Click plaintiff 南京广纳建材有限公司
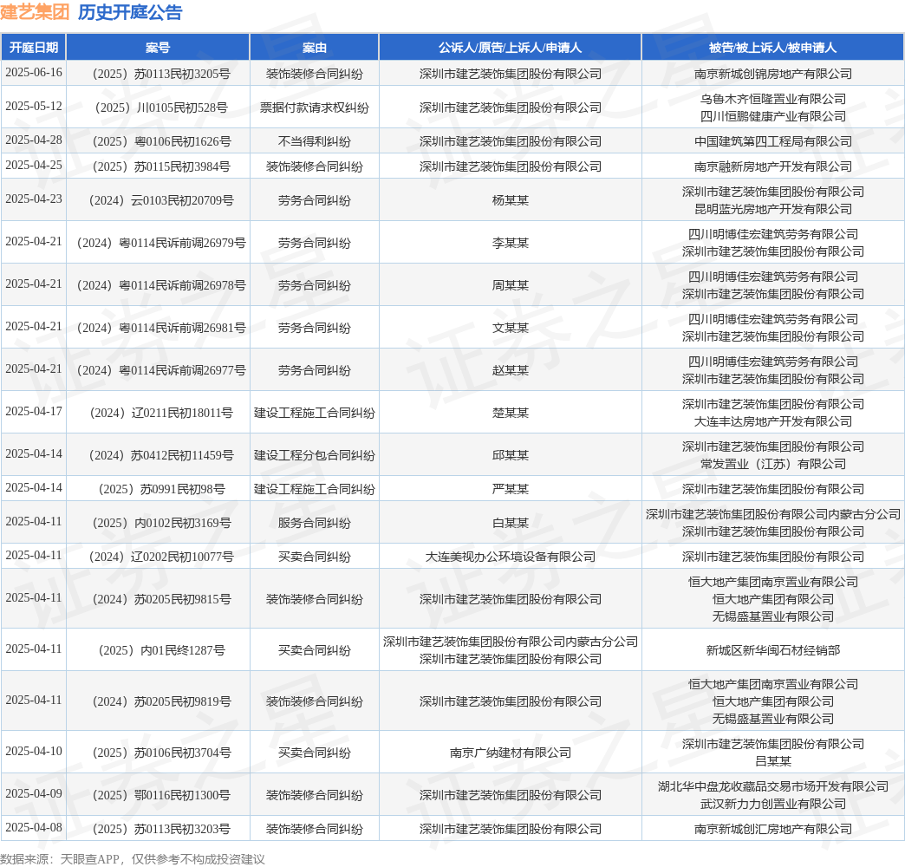Viewport: 905px width, 867px height. (511, 753)
